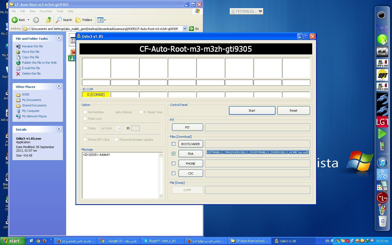The width and height of the screenshot is (392, 245).
Task: Open the Edit menu in Explorer
Action: pyautogui.click(x=23, y=11)
